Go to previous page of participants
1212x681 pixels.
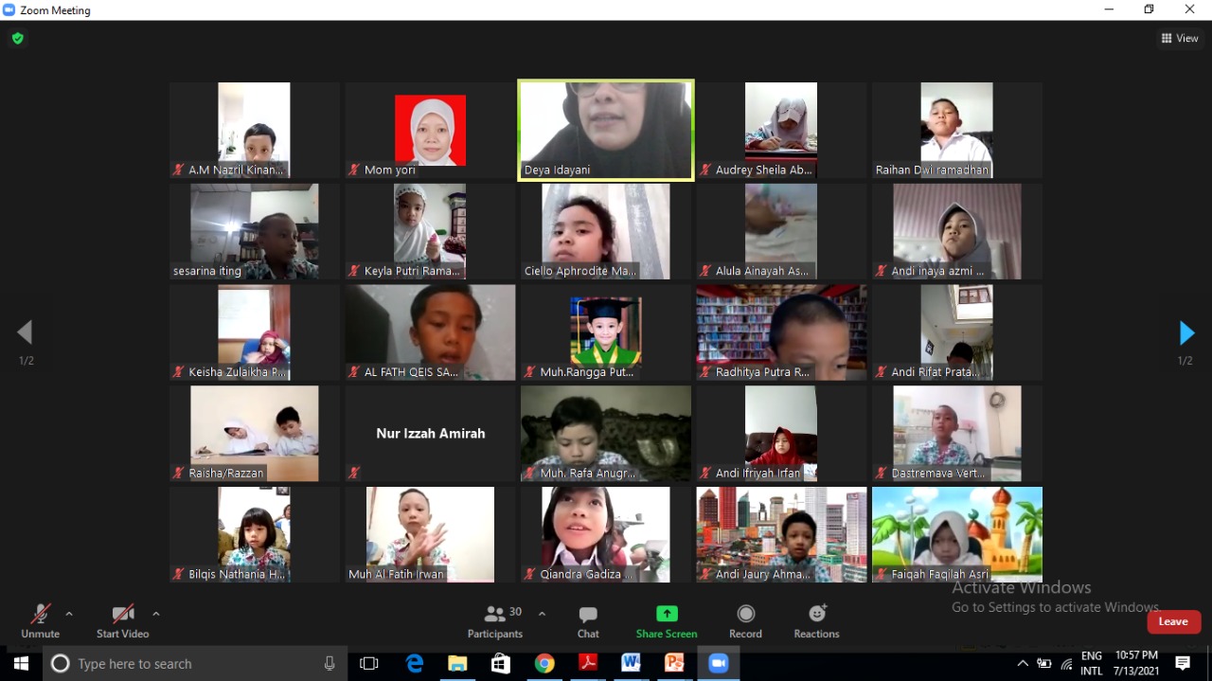[x=26, y=332]
